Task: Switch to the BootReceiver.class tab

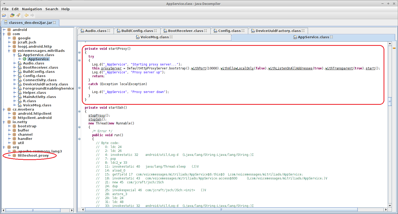Action: (185, 31)
